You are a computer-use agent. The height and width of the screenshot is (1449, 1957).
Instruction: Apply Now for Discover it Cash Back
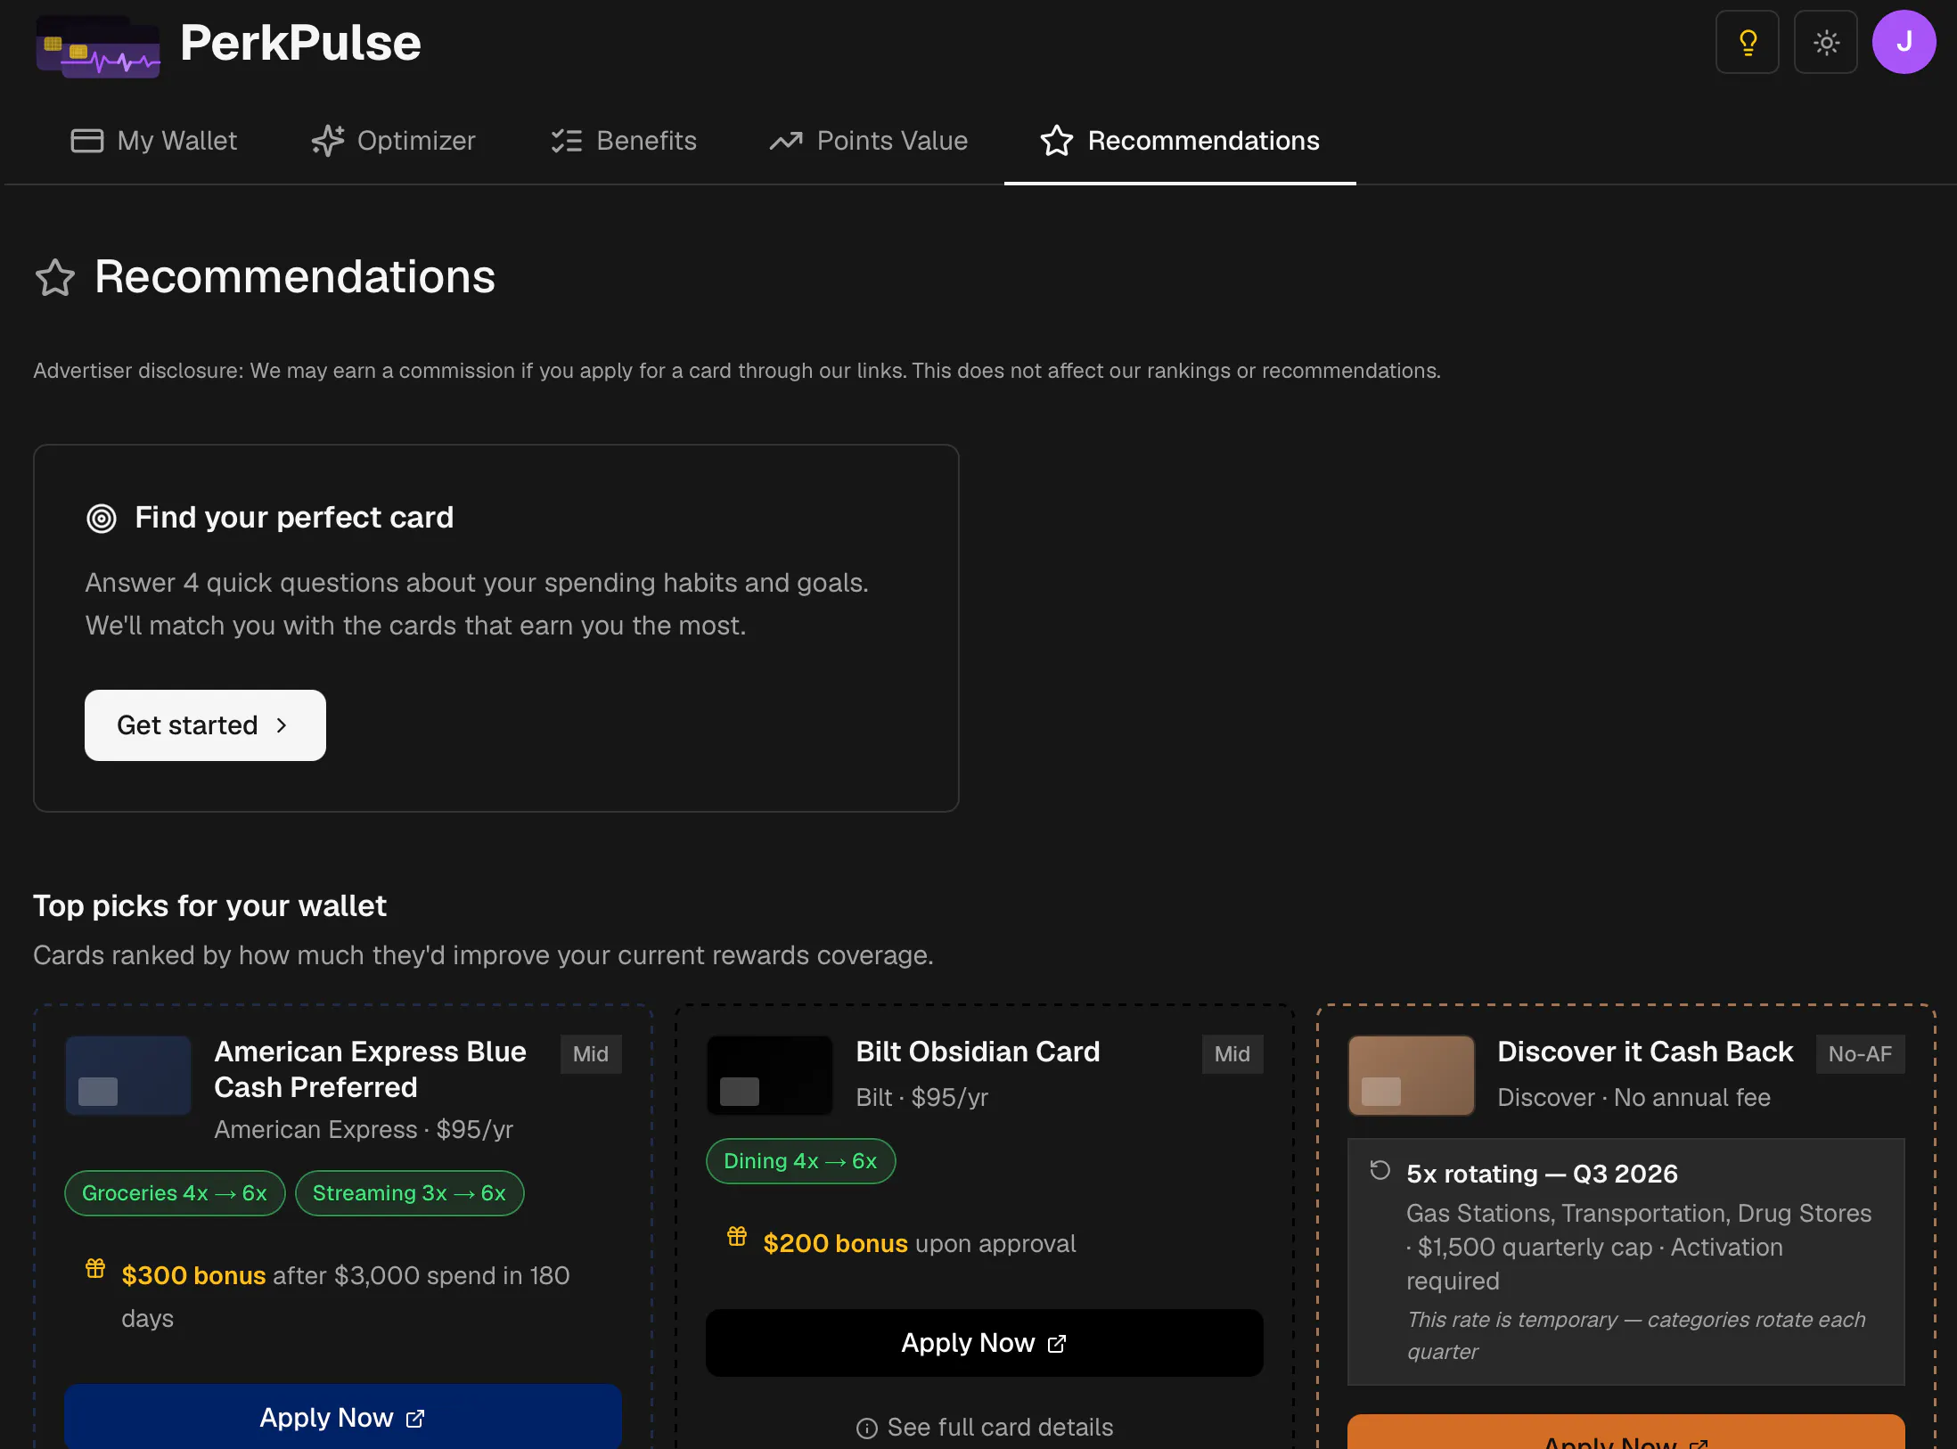(x=1626, y=1433)
